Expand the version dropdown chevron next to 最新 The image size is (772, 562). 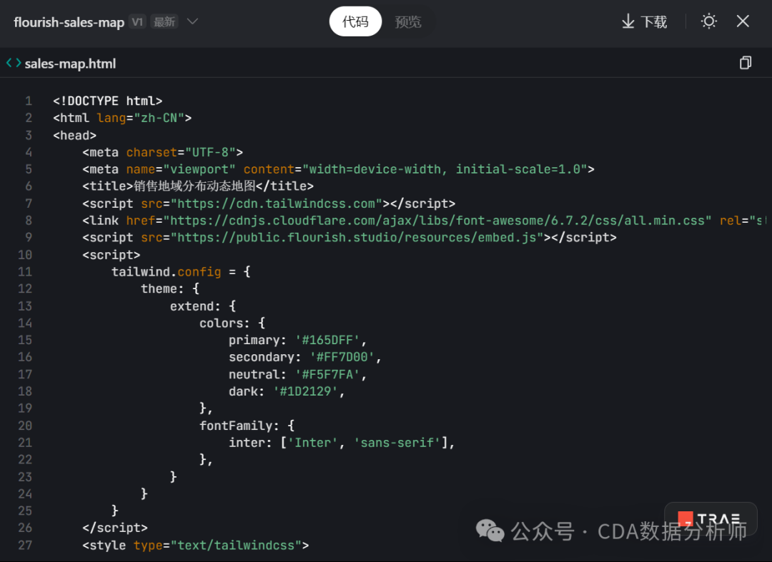tap(192, 21)
